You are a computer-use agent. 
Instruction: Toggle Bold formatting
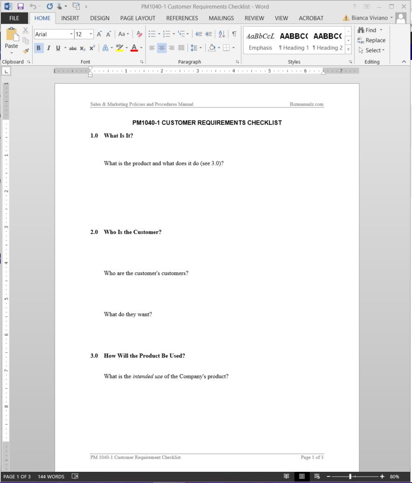click(x=38, y=48)
